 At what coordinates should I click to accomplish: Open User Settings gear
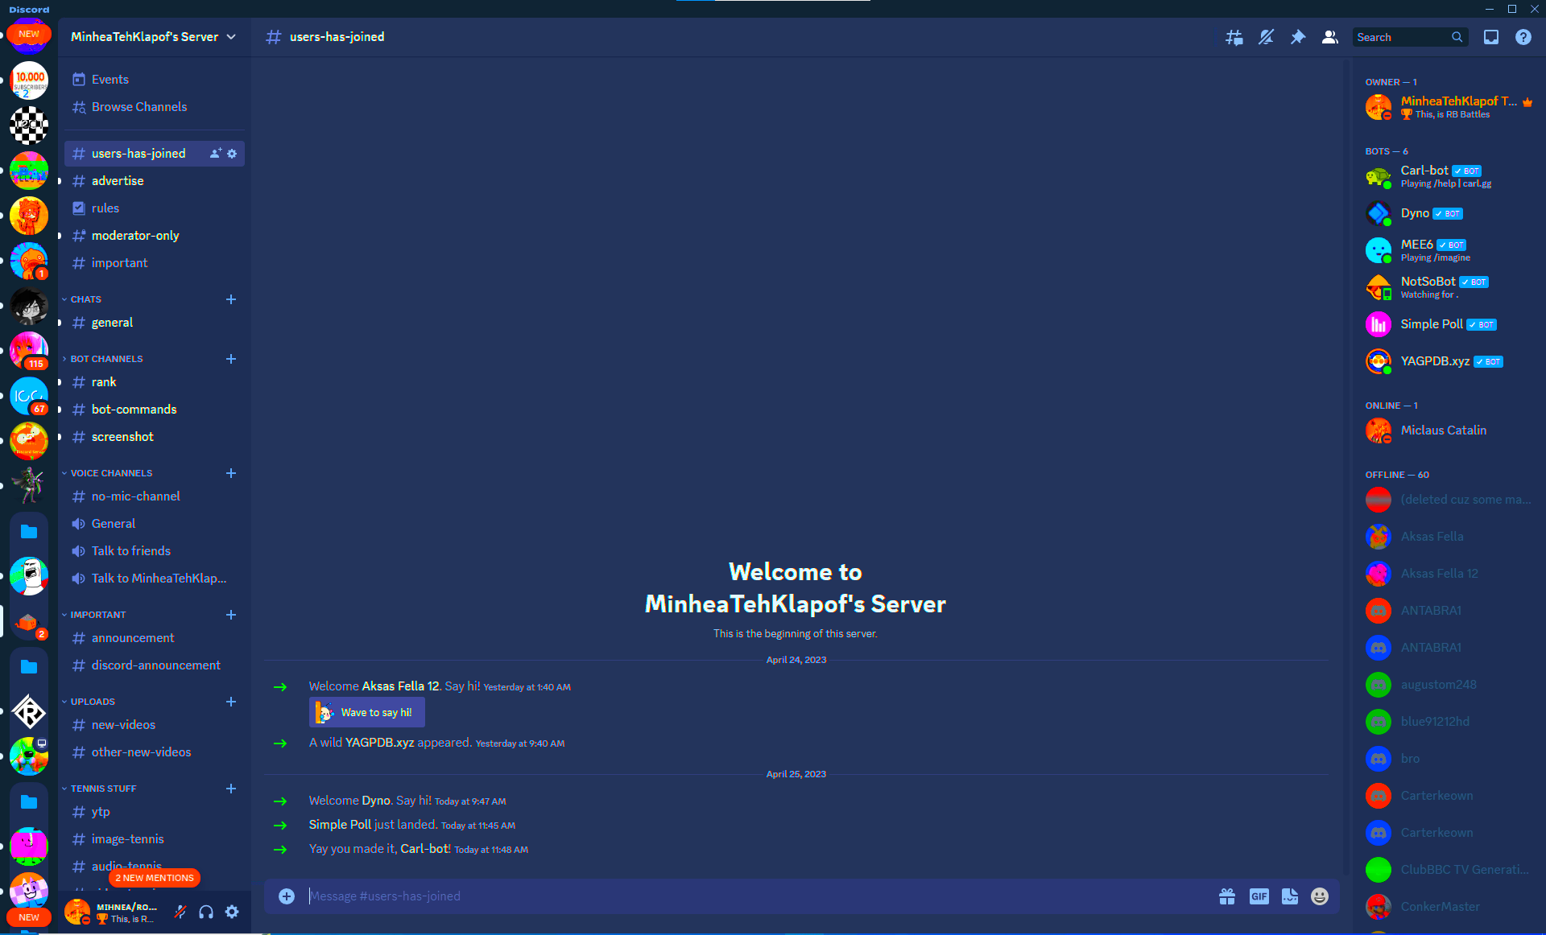232,912
